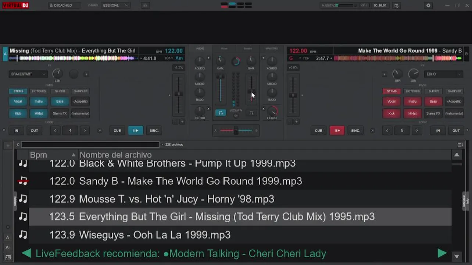This screenshot has width=472, height=265.
Task: Toggle deck A headphone cue button
Action: click(221, 113)
